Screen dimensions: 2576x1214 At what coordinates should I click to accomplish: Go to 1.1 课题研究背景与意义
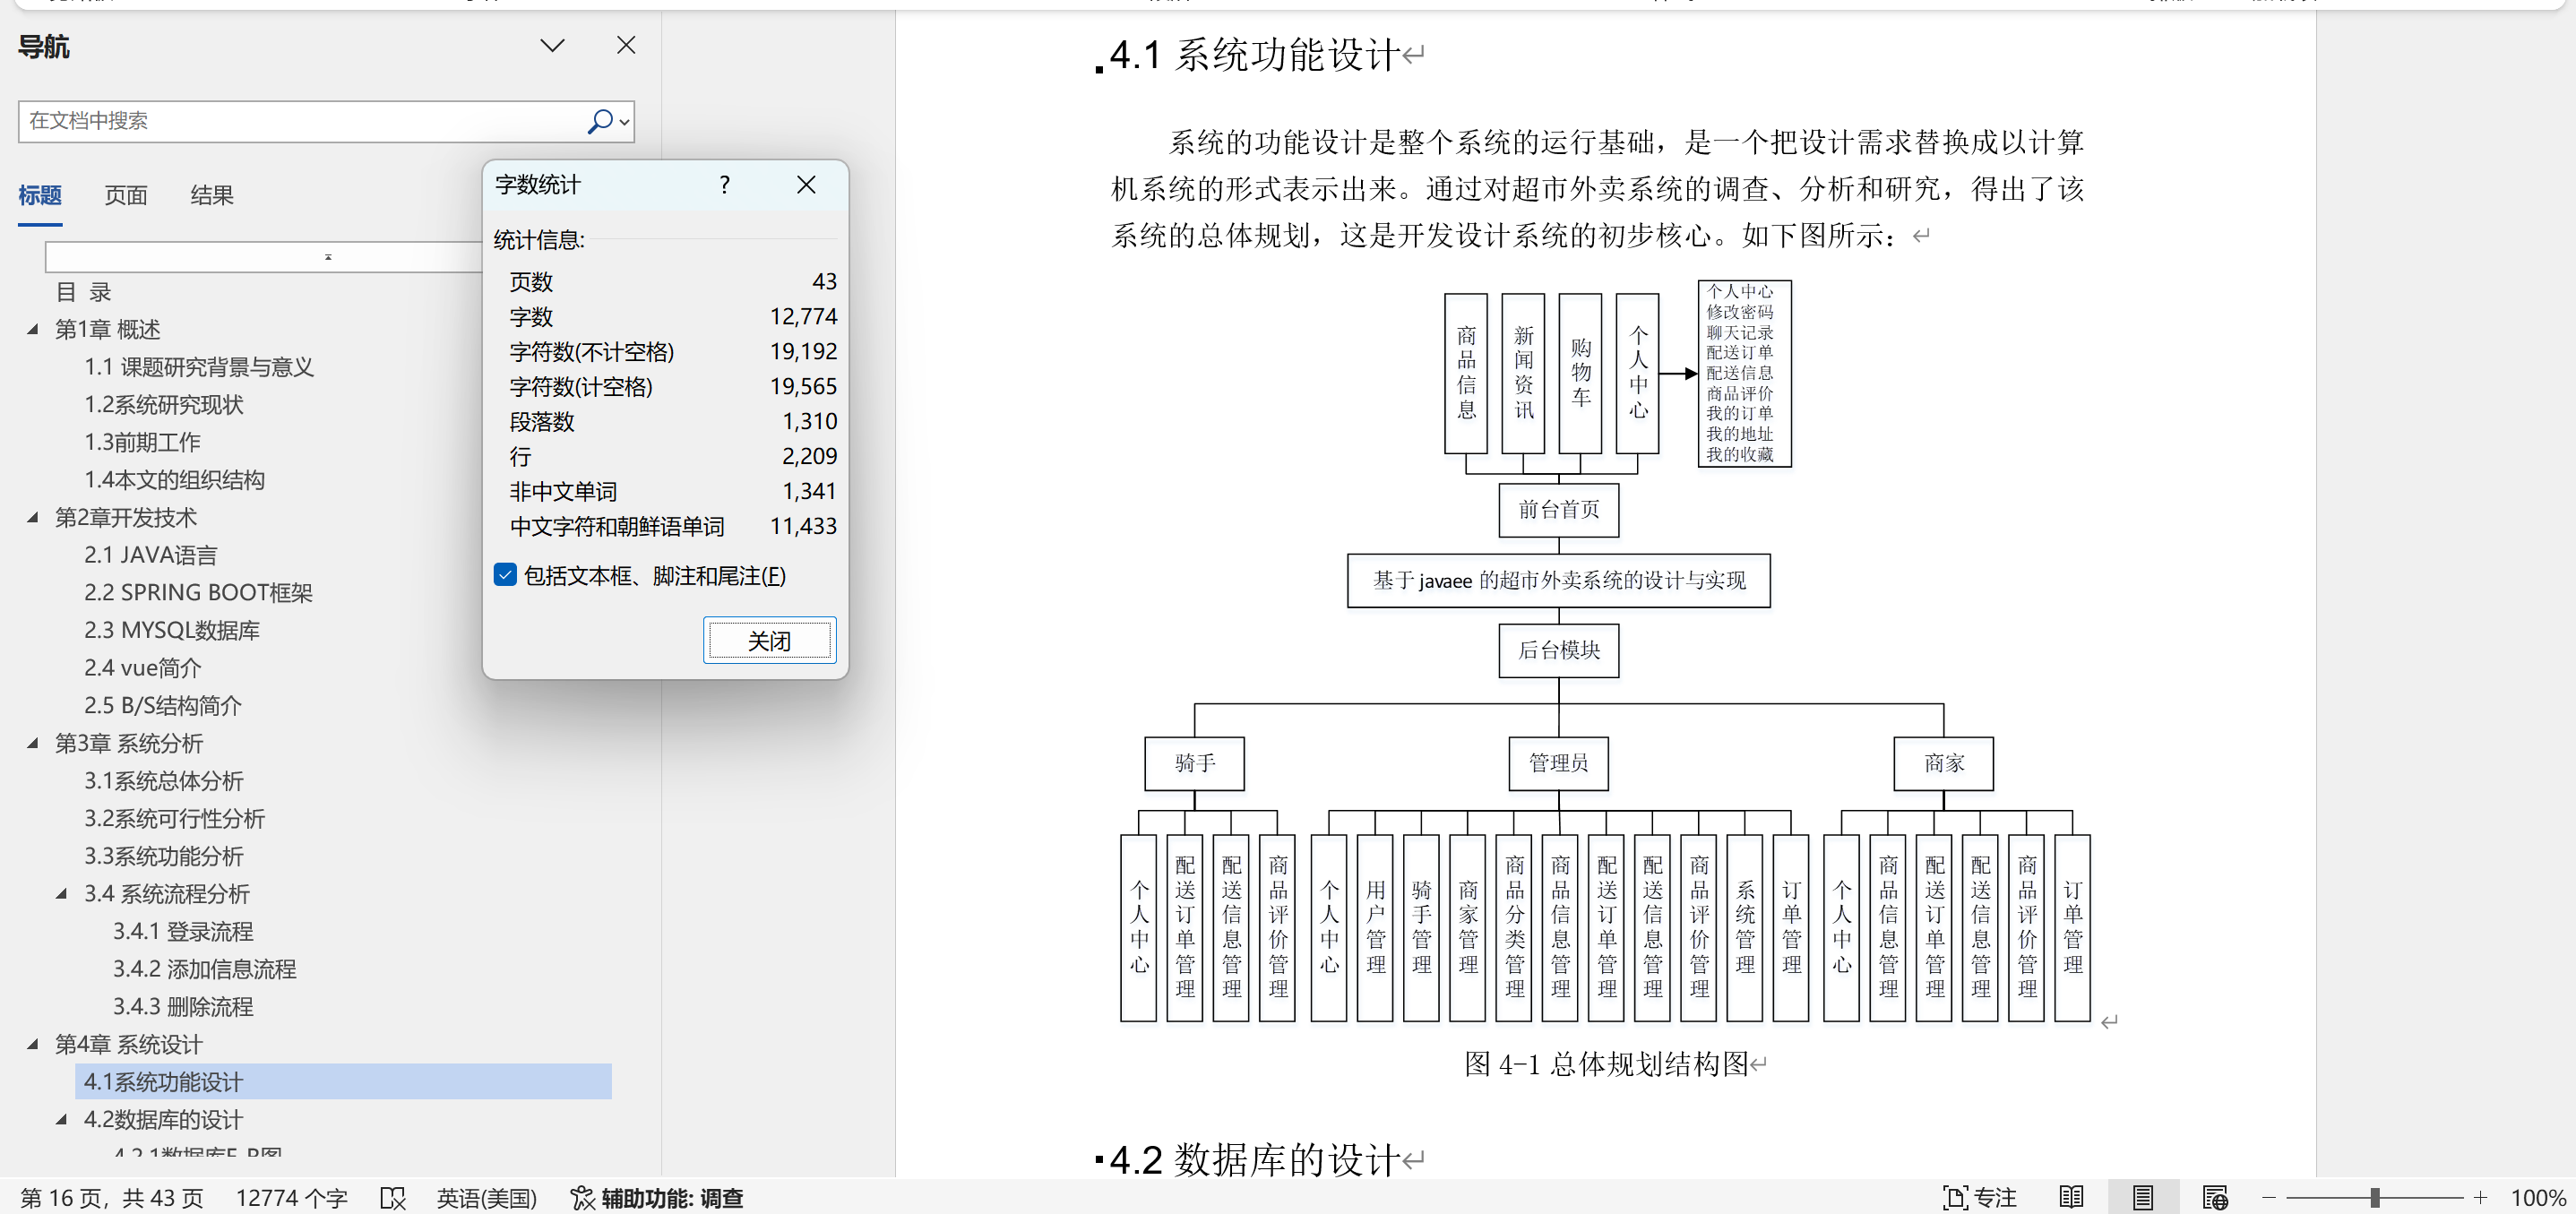pos(199,367)
